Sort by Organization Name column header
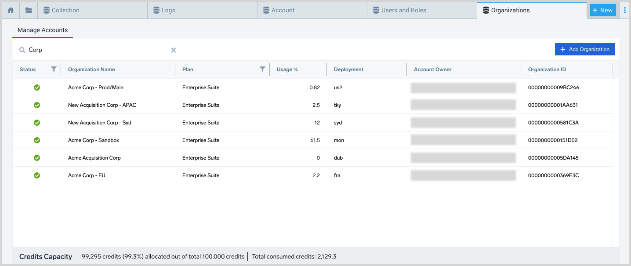This screenshot has width=631, height=266. point(91,69)
